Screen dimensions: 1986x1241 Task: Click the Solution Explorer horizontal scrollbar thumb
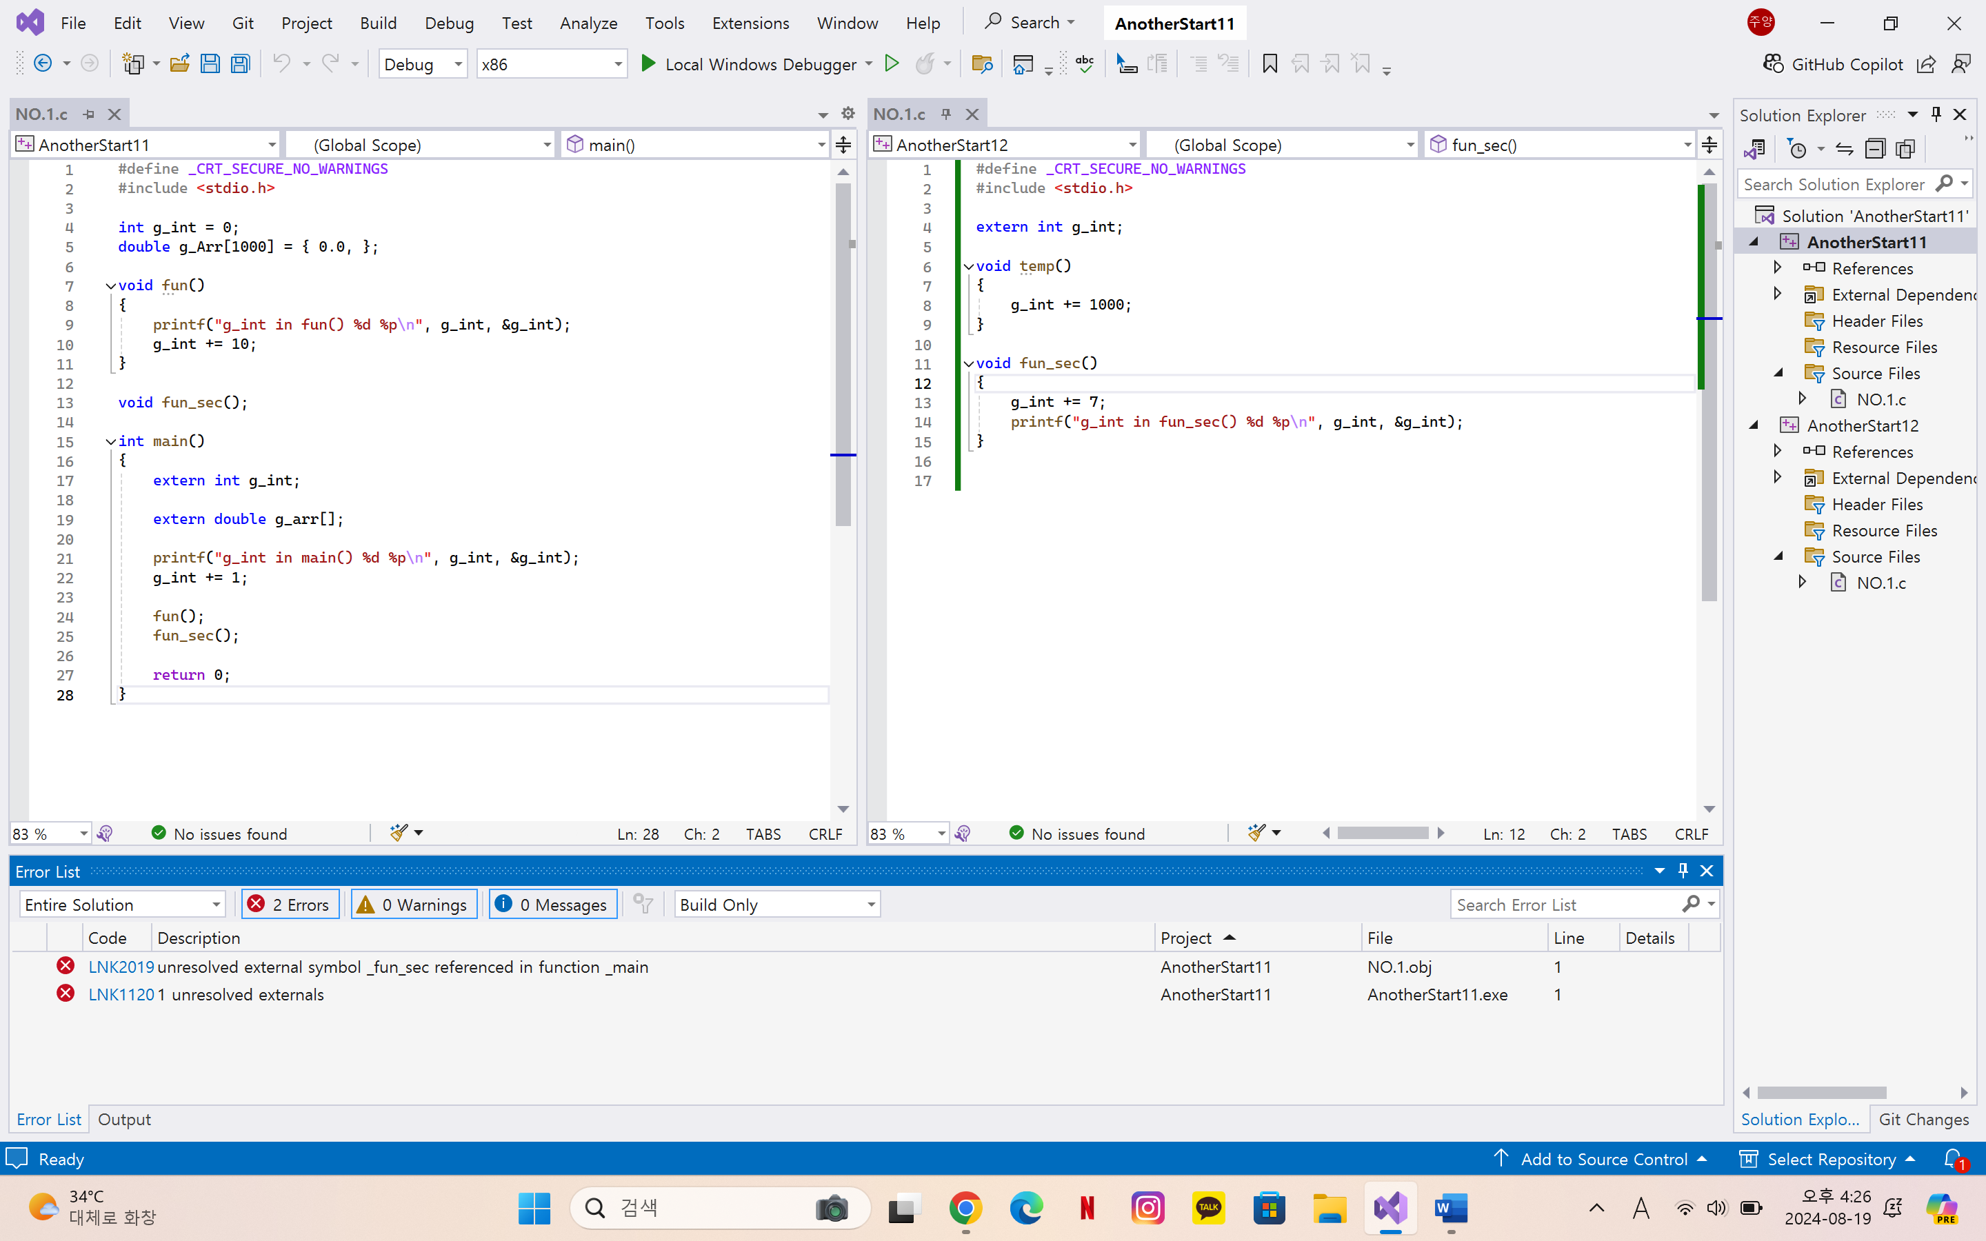[x=1821, y=1093]
